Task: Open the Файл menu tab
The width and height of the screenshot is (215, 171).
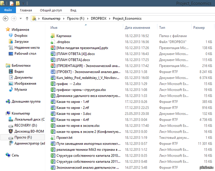Action: click(x=8, y=10)
